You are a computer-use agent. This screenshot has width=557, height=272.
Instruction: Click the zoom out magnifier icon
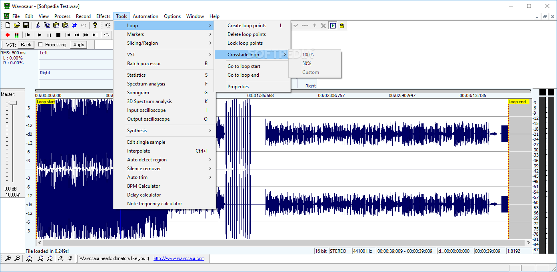point(17,258)
